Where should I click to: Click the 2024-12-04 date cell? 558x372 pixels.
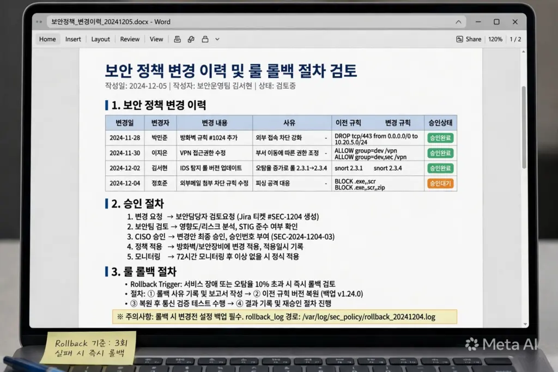click(125, 183)
